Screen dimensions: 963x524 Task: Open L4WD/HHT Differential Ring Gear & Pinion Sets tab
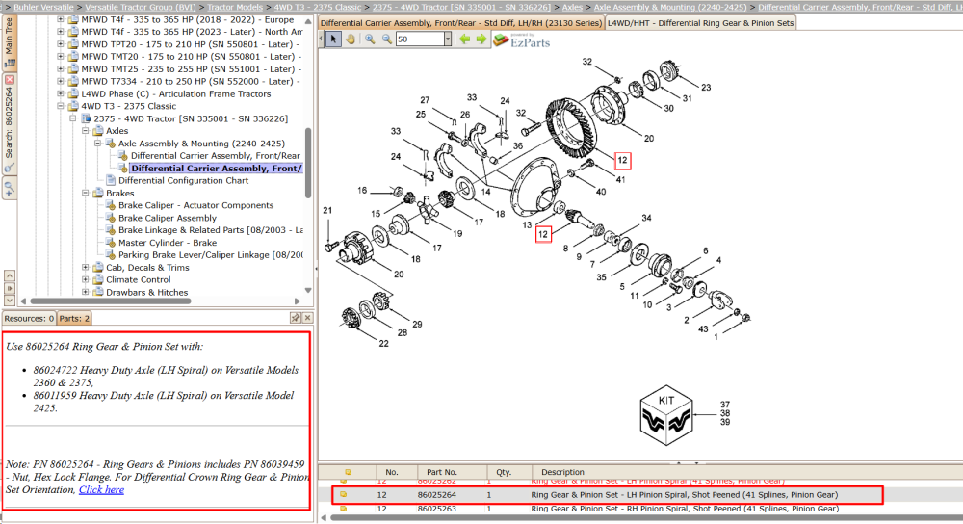click(x=700, y=23)
